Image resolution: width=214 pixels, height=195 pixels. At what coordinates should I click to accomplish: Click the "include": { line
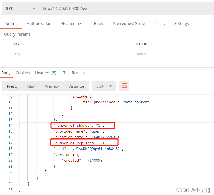[83, 96]
